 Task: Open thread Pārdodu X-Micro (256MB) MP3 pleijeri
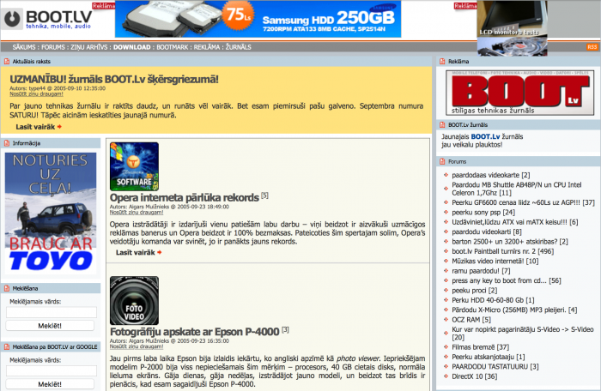coord(514,310)
